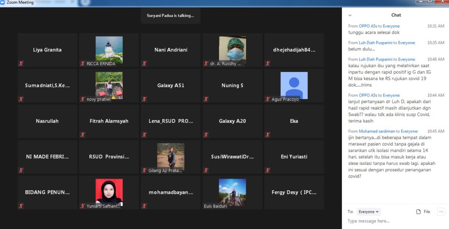449x229 pixels.
Task: Select RICCA ERNIDA's lighthouse video tile
Action: pos(109,50)
